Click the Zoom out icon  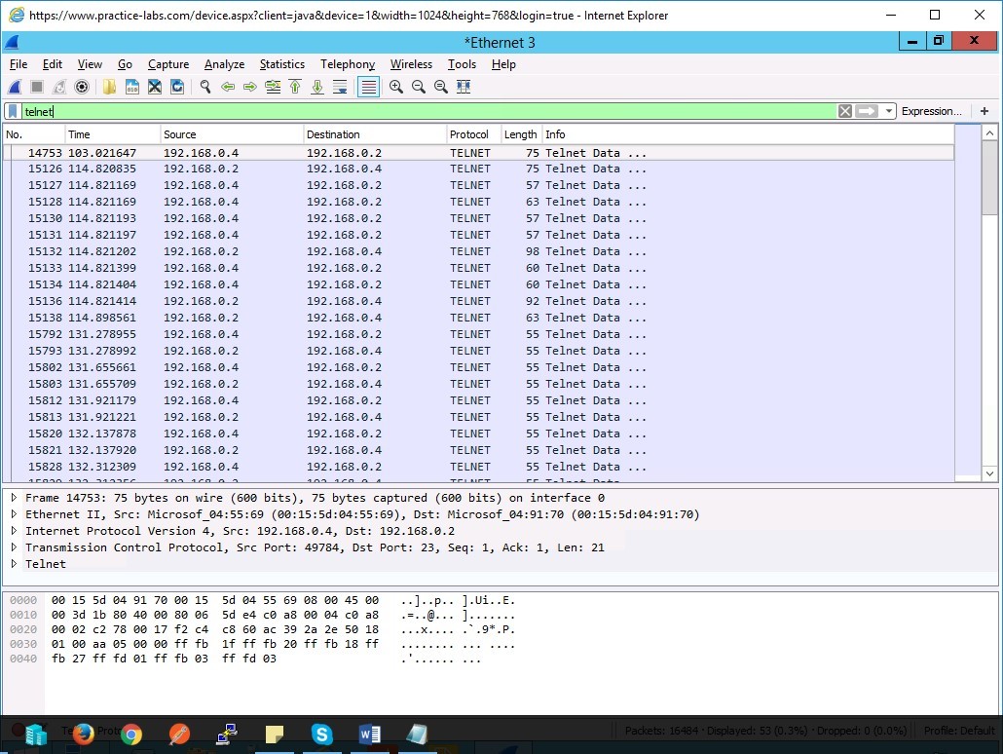[419, 87]
